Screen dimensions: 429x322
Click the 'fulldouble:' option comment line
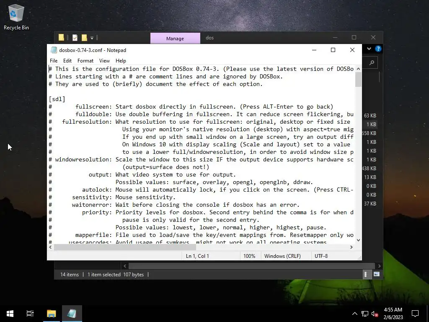point(201,114)
